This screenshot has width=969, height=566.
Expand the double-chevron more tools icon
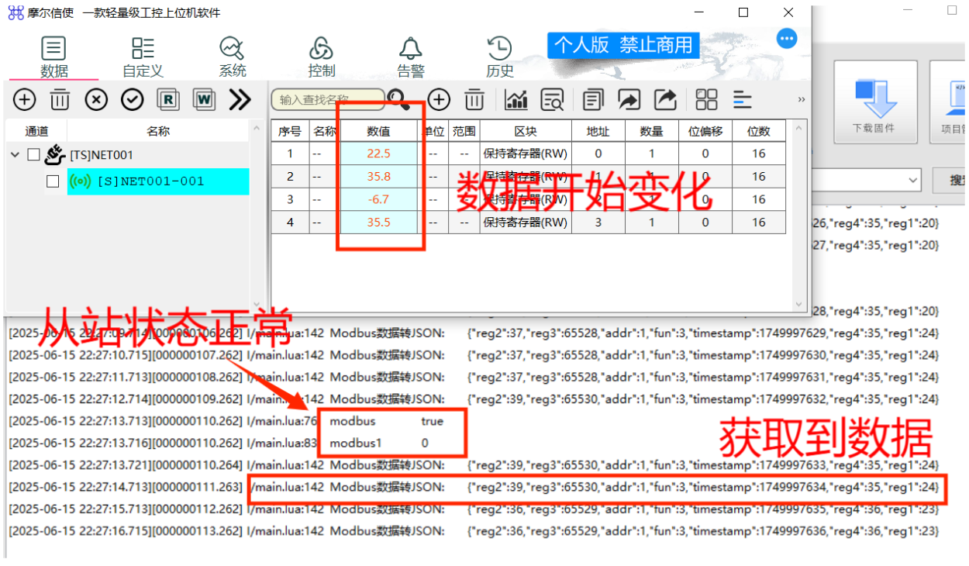[x=240, y=99]
